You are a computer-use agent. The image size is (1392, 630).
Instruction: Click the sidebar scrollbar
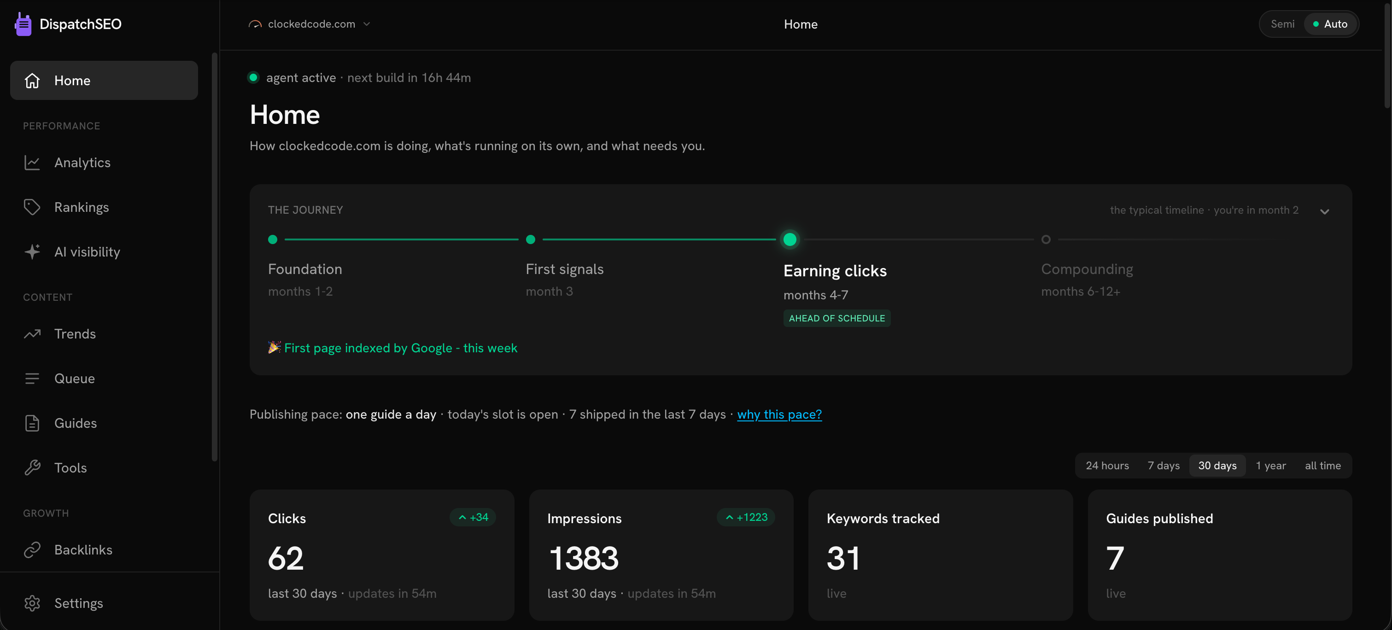coord(215,257)
